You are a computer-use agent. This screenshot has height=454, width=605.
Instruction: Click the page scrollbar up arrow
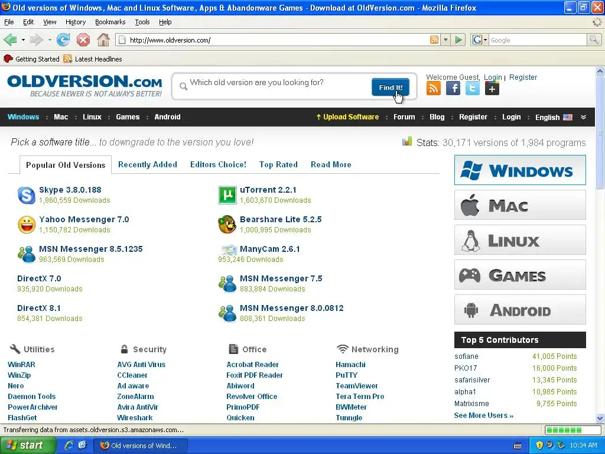pos(600,71)
